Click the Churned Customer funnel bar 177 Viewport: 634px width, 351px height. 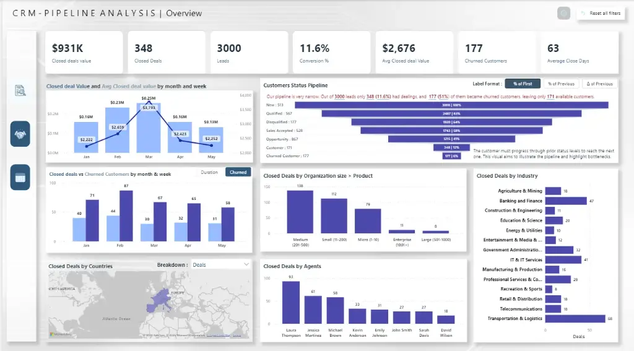451,156
